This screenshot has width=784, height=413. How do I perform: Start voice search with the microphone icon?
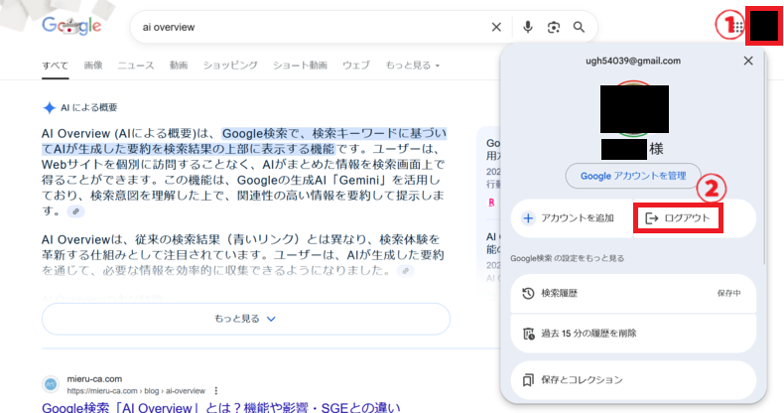click(528, 27)
